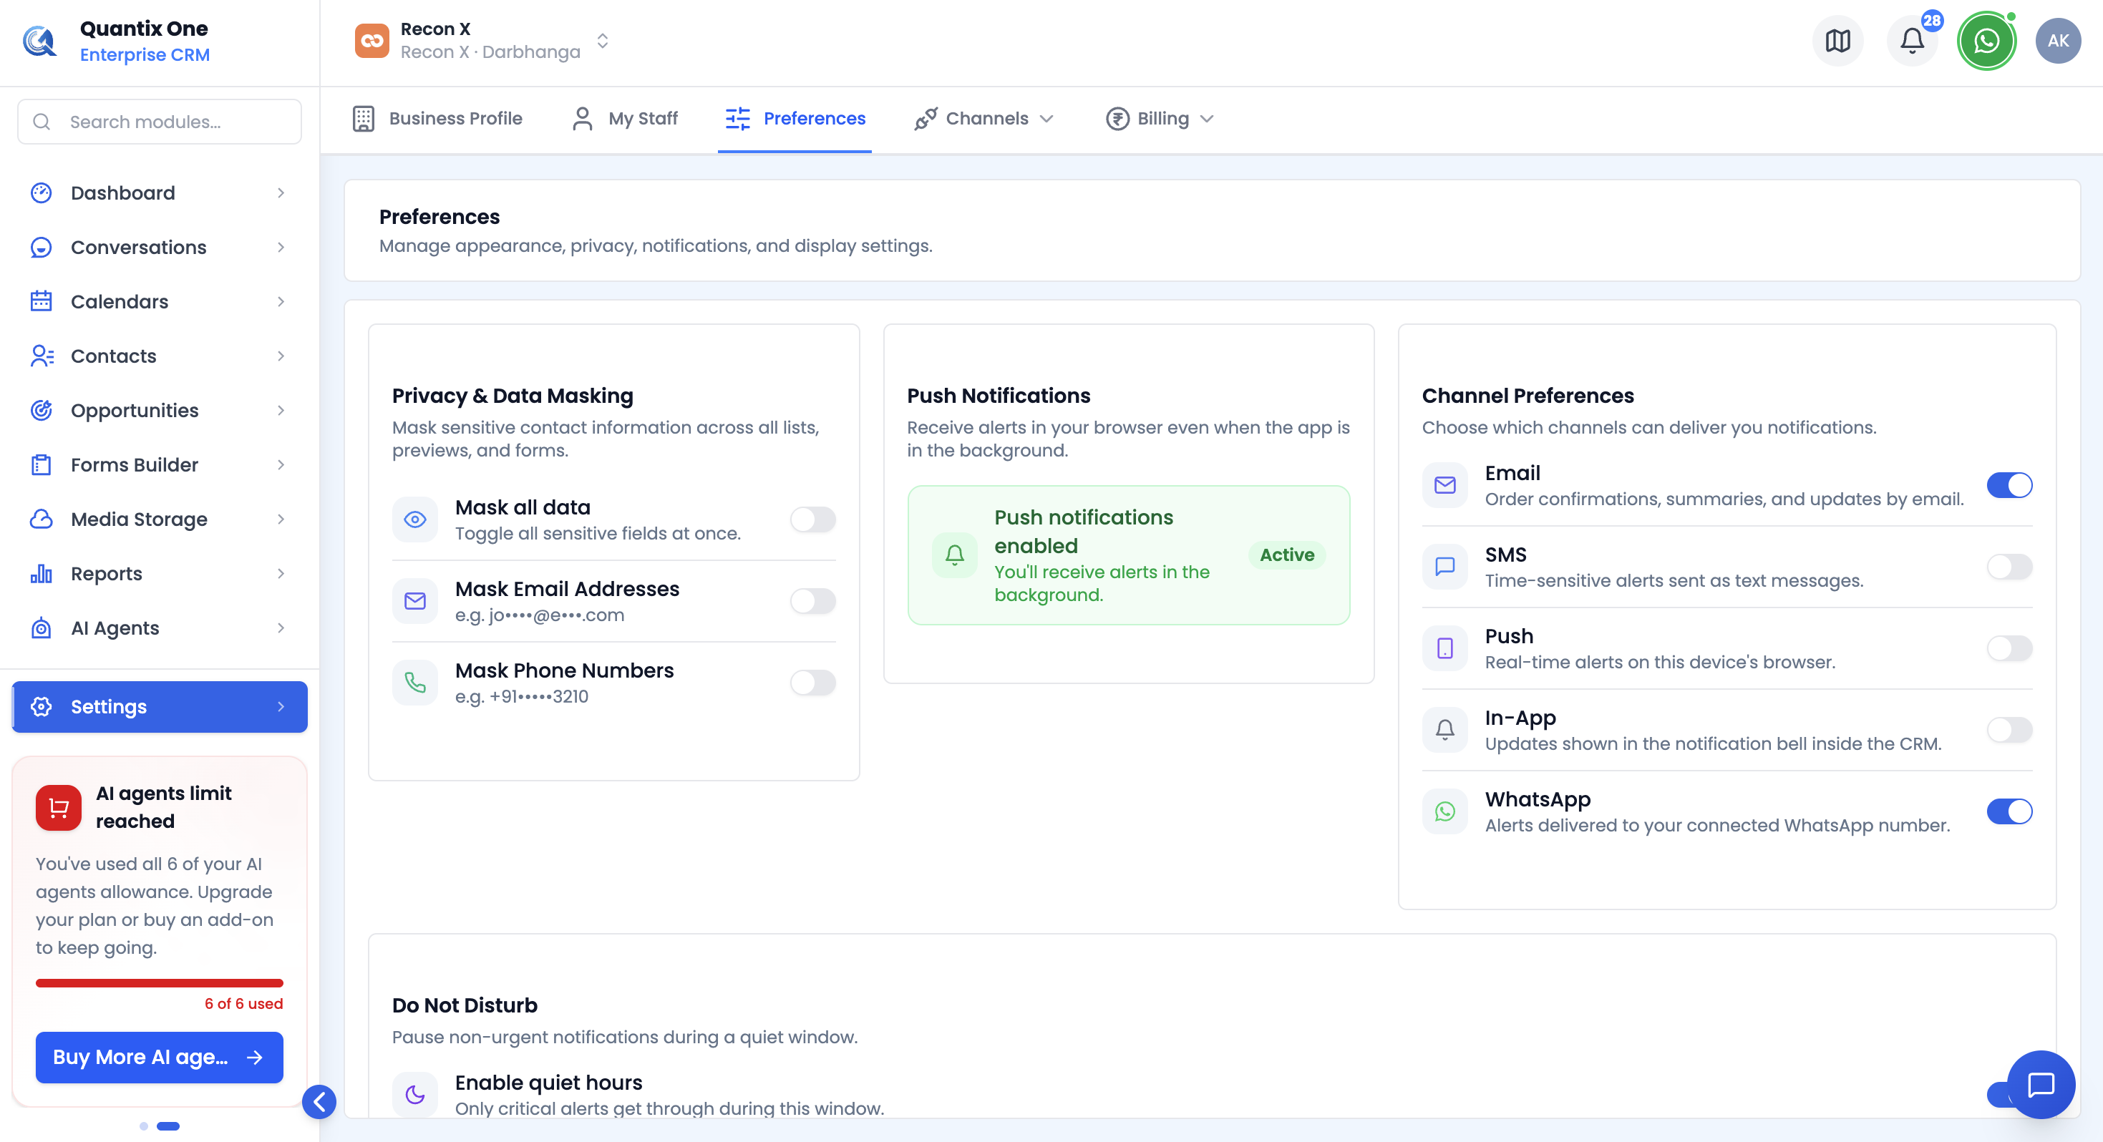This screenshot has width=2103, height=1142.
Task: Expand the Channels dropdown tab
Action: point(984,118)
